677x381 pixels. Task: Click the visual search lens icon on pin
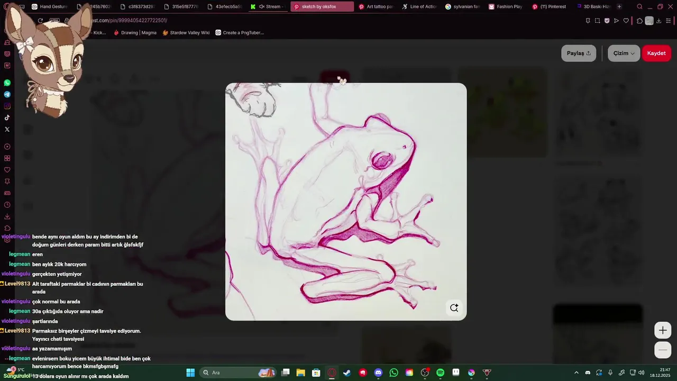click(454, 308)
